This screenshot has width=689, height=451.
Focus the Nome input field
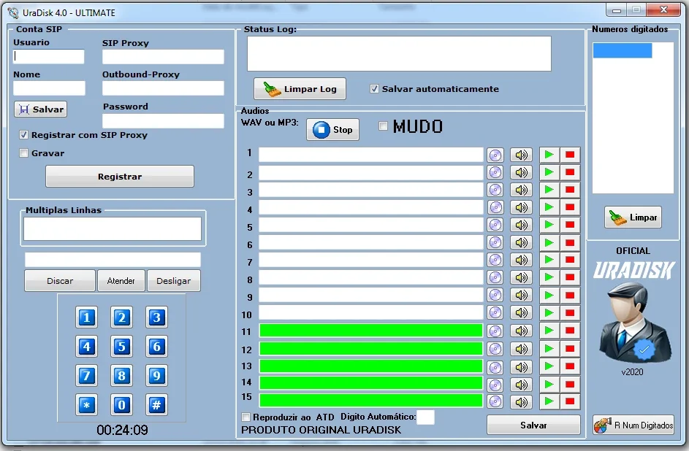[x=49, y=88]
